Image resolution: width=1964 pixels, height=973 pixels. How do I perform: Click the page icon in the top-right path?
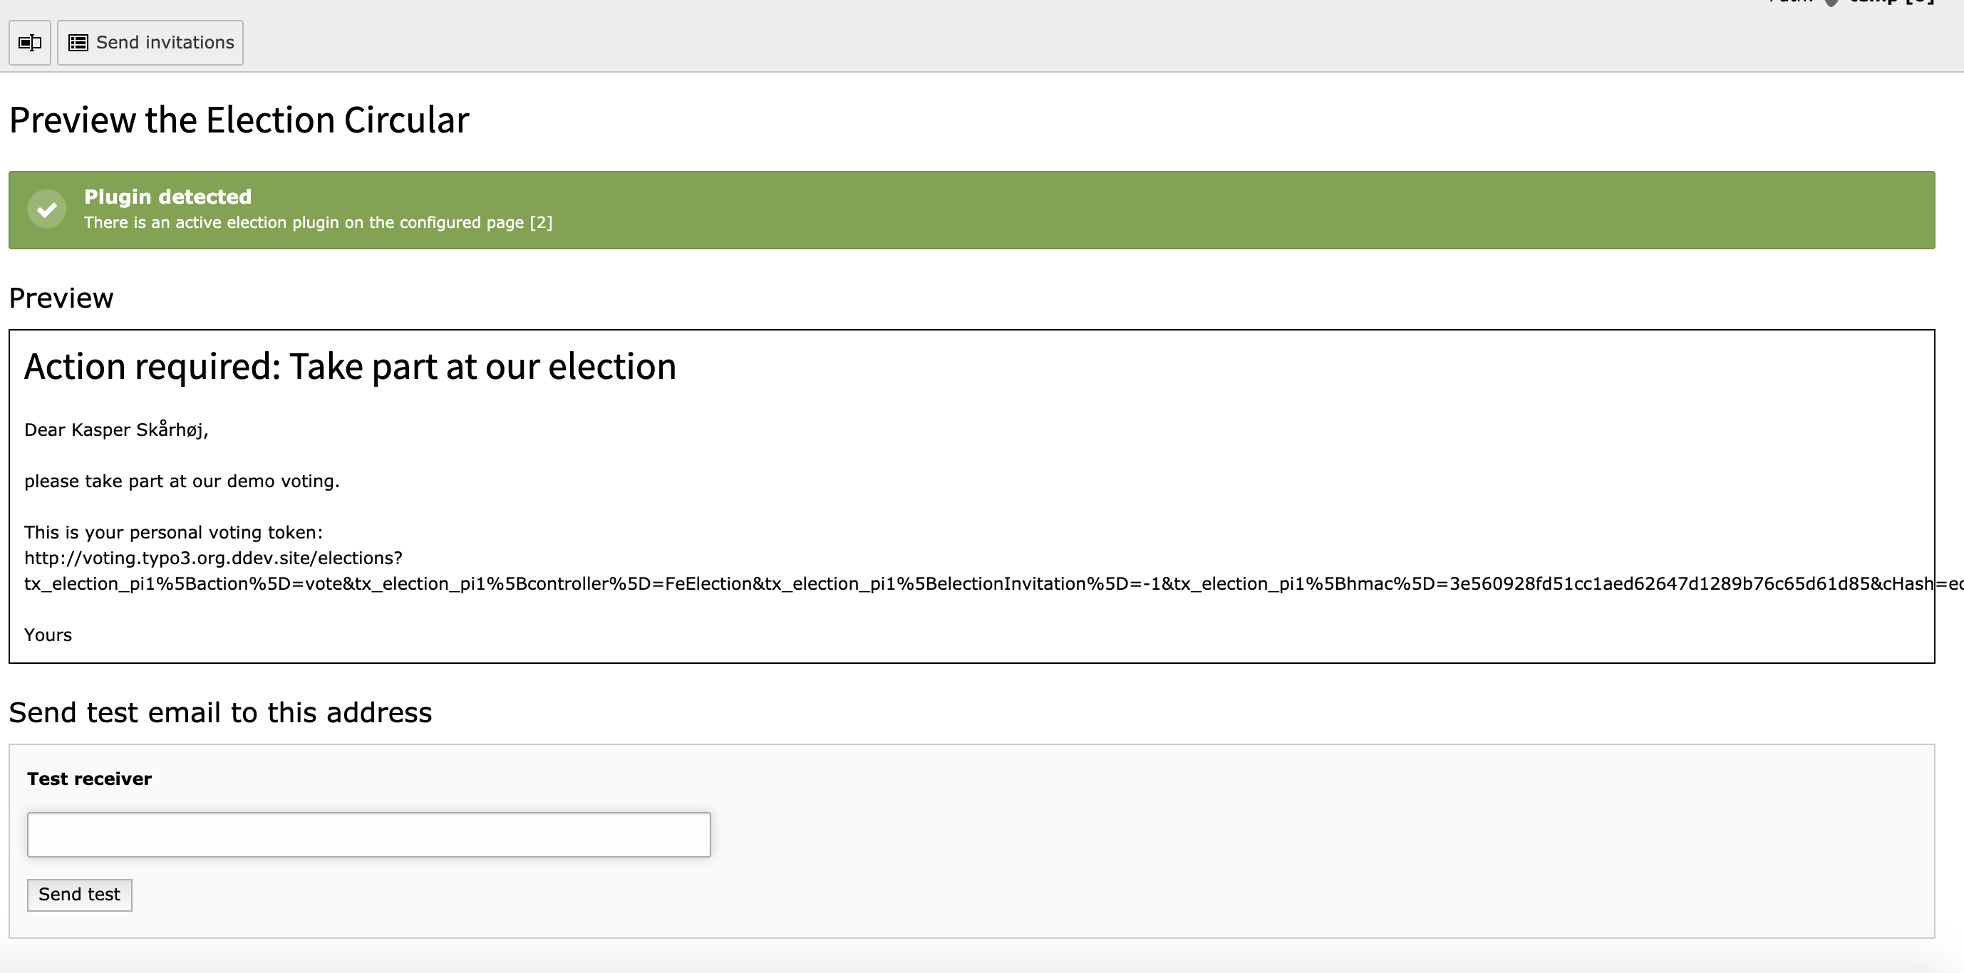1831,2
